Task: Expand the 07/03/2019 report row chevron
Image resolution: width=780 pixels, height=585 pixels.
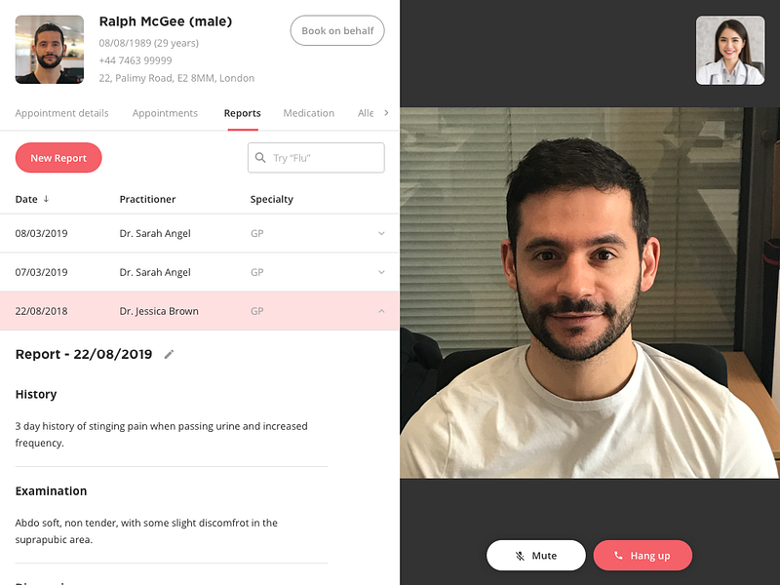Action: 381,272
